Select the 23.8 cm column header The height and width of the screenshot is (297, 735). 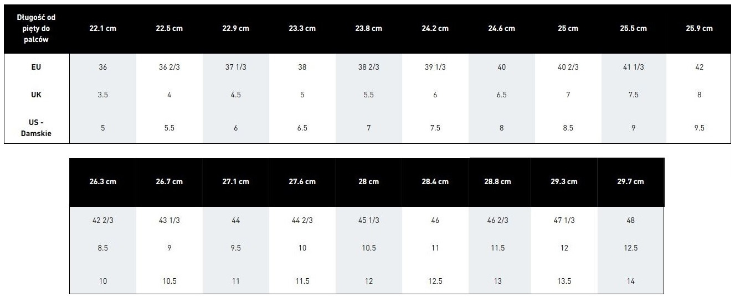368,29
